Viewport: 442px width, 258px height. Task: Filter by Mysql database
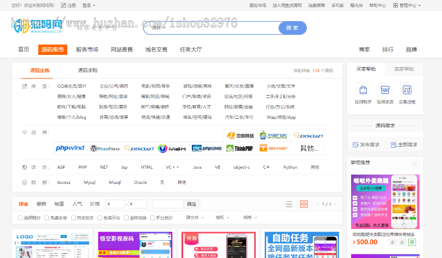(90, 182)
